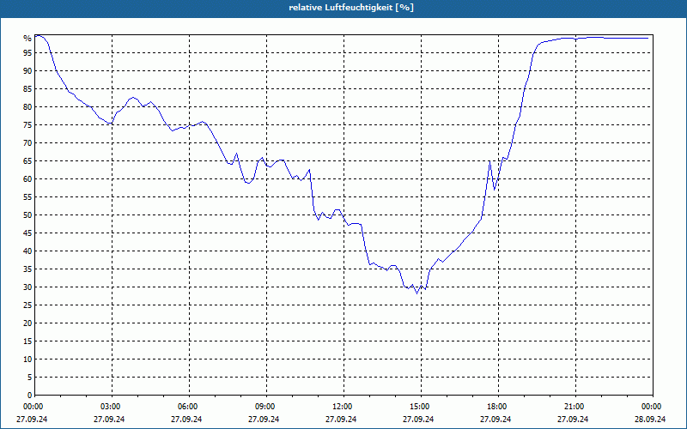Screen dimensions: 687x429
Task: Select the '65' humidity axis label
Action: click(x=27, y=161)
